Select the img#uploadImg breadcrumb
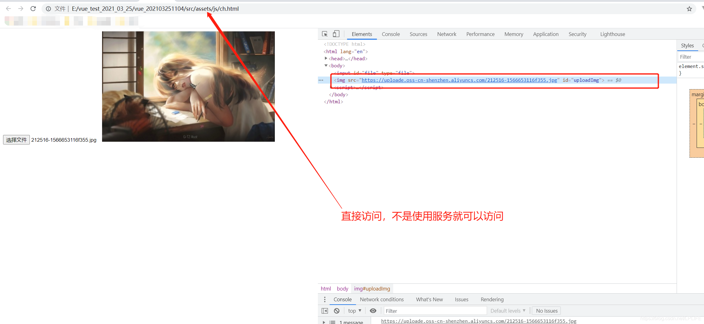Image resolution: width=704 pixels, height=324 pixels. click(372, 289)
